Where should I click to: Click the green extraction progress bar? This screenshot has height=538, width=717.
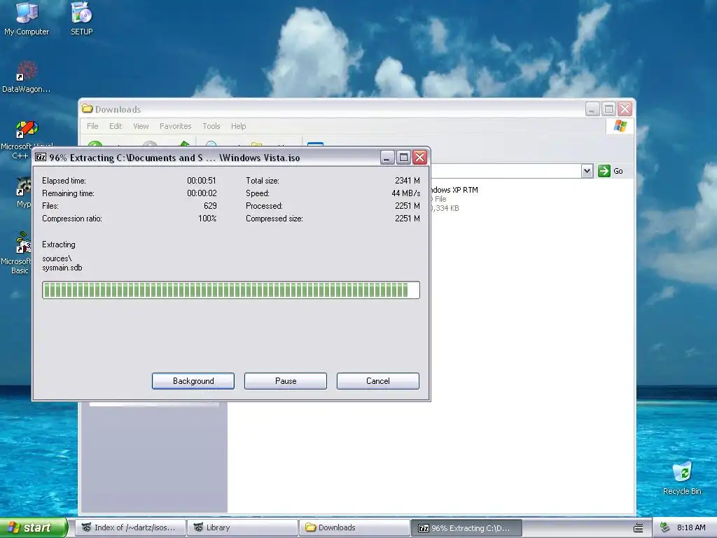[231, 290]
